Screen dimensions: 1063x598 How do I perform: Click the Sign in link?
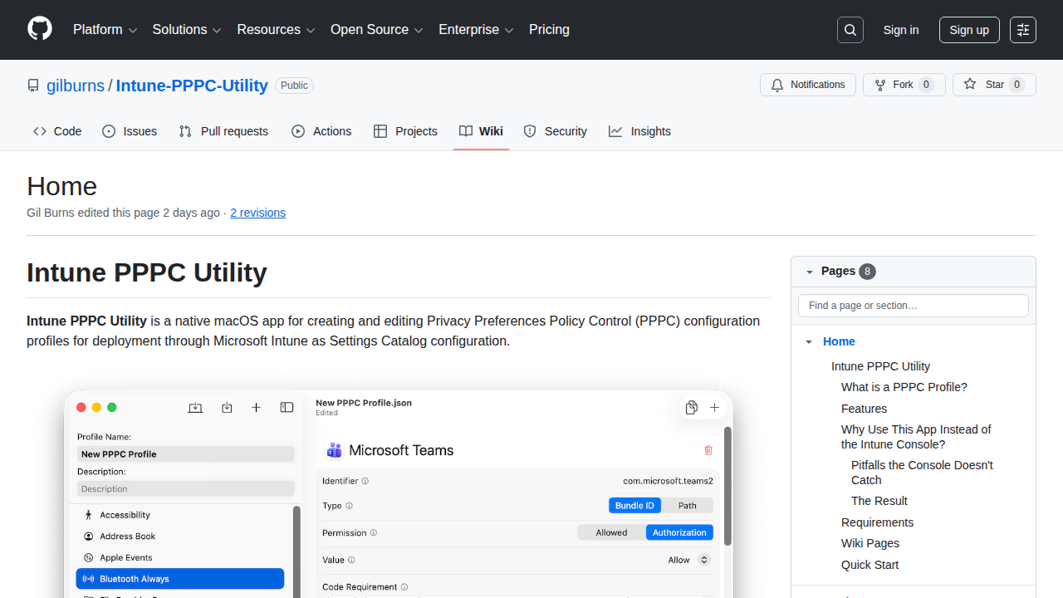point(901,30)
